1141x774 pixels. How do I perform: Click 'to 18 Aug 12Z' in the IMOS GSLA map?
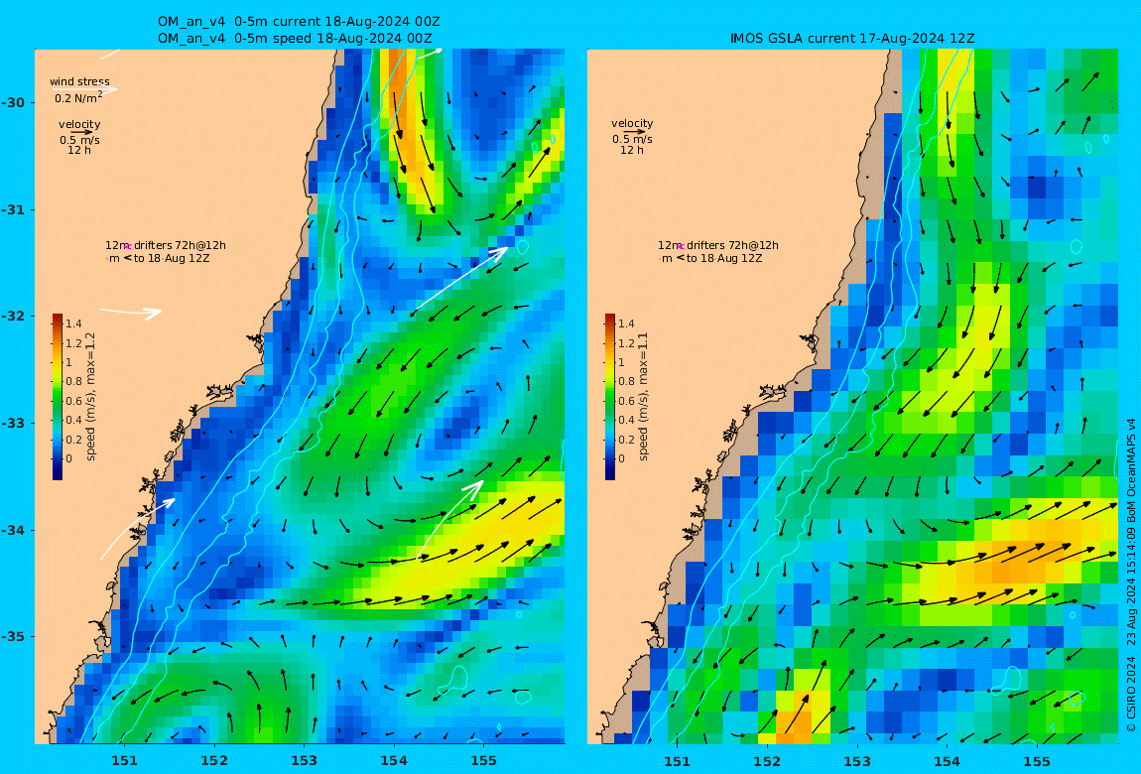tap(723, 258)
